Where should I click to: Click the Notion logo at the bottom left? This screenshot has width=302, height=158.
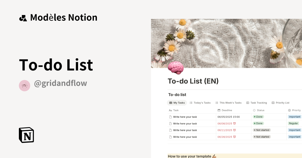coord(26,135)
